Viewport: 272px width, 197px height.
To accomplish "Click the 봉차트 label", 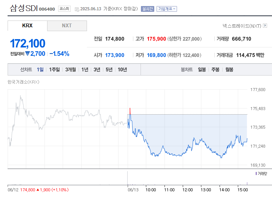I will [187, 69].
